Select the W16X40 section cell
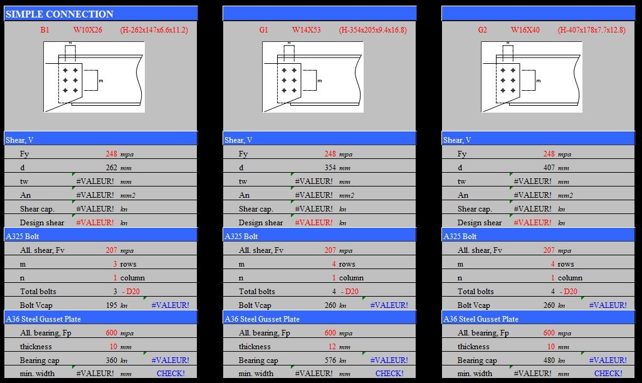 point(525,30)
